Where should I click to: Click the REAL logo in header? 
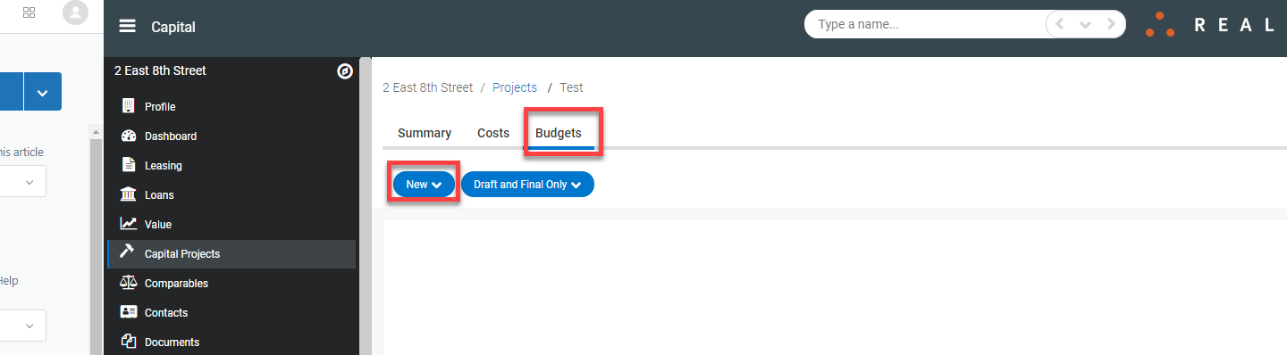(x=1210, y=25)
